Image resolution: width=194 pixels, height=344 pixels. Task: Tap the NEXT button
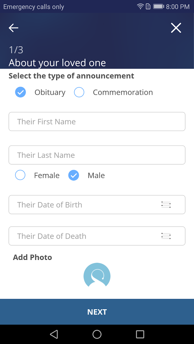click(97, 312)
